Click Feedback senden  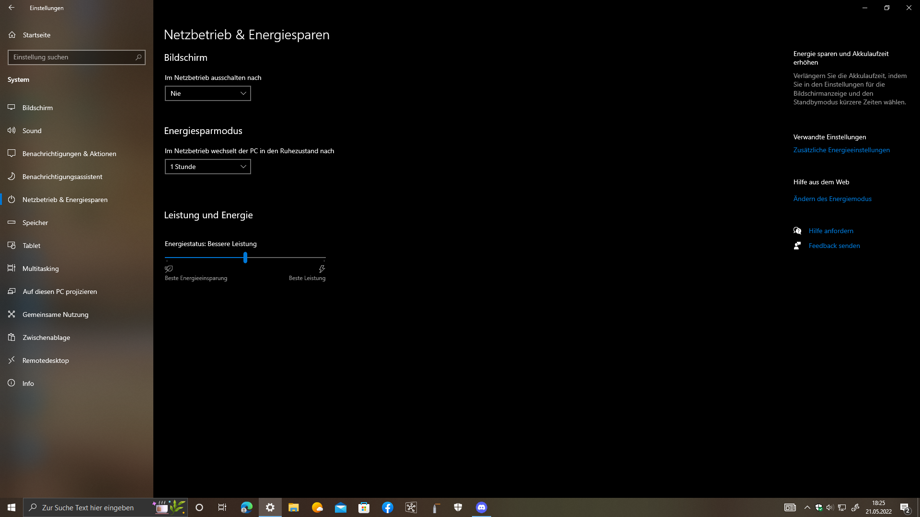(x=834, y=246)
